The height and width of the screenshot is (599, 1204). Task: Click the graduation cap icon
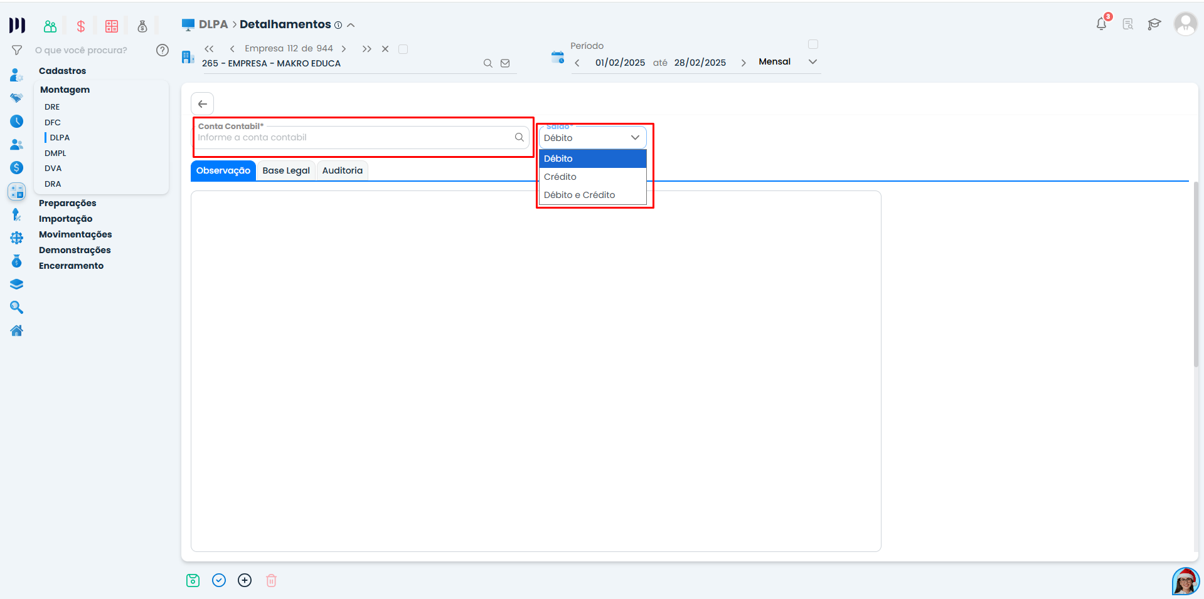pyautogui.click(x=1154, y=24)
